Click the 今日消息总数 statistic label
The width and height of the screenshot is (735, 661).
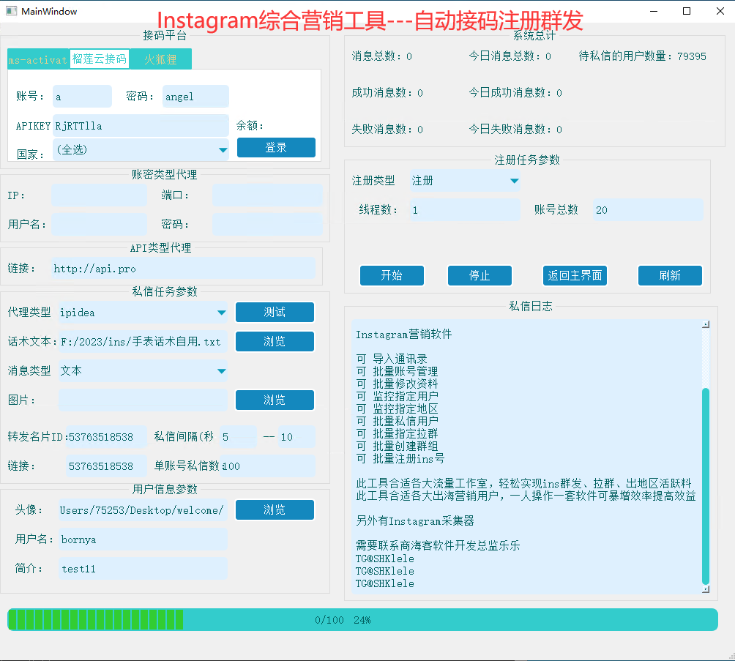pos(510,56)
